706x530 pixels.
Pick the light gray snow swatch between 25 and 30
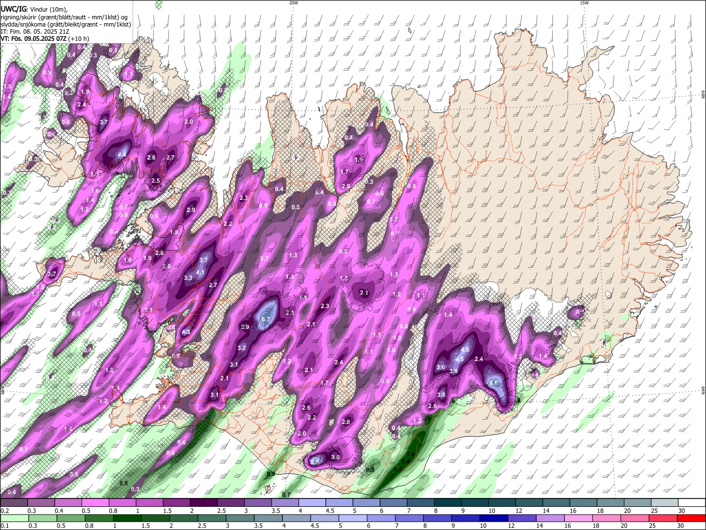click(664, 502)
